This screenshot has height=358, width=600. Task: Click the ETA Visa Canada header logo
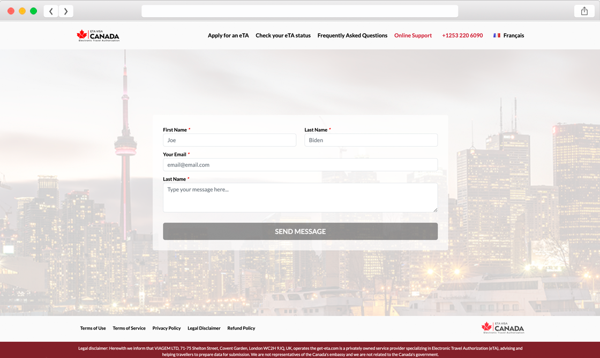[x=98, y=35]
